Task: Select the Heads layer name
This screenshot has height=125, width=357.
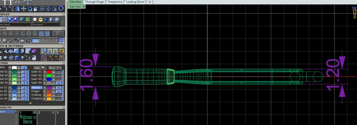Action: point(37,88)
